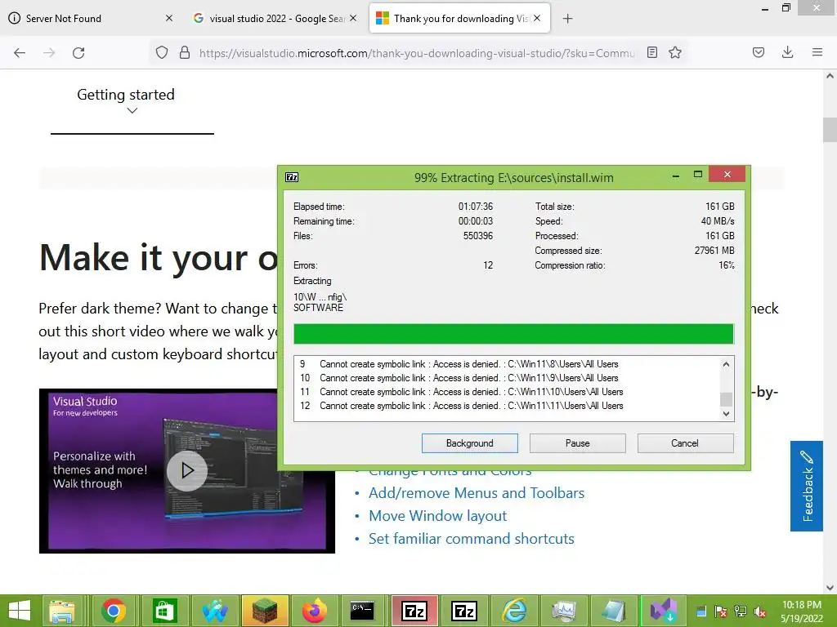Click the 7-Zip error list scrollbar thumb
Viewport: 837px width, 627px height.
tap(726, 399)
